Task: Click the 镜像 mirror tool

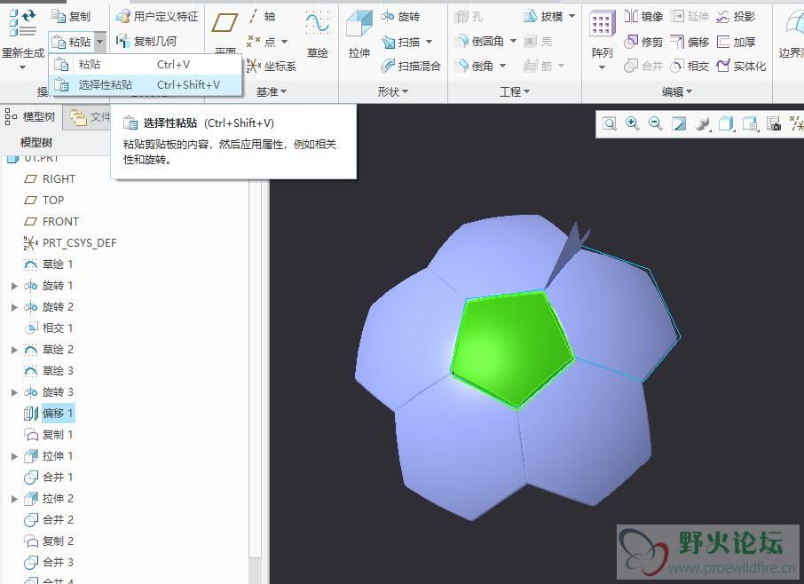Action: [644, 16]
